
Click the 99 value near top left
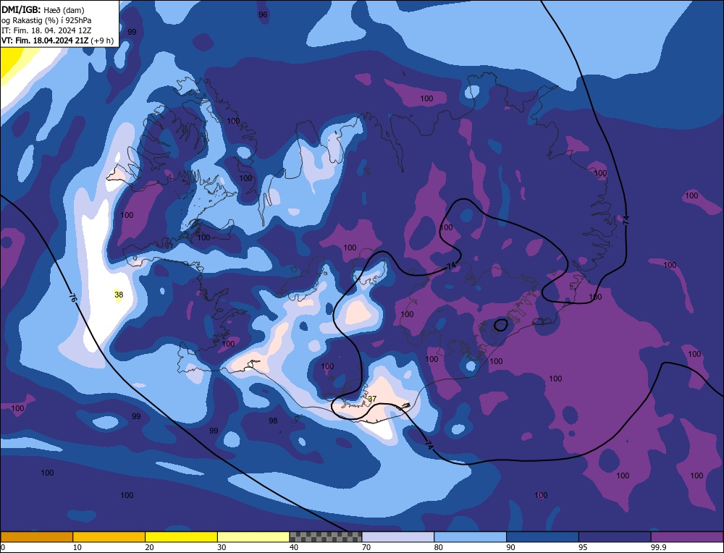point(132,32)
